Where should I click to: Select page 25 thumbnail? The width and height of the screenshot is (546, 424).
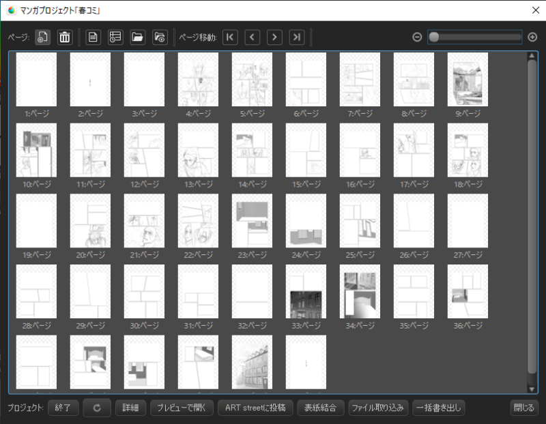(360, 221)
